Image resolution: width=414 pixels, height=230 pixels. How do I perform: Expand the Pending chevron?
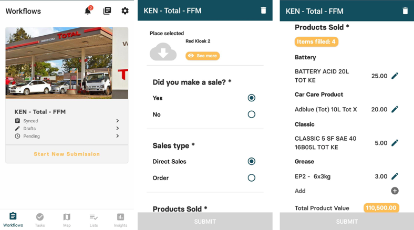point(118,136)
